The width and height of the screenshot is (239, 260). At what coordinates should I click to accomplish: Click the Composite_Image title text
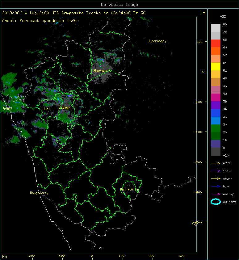[119, 5]
